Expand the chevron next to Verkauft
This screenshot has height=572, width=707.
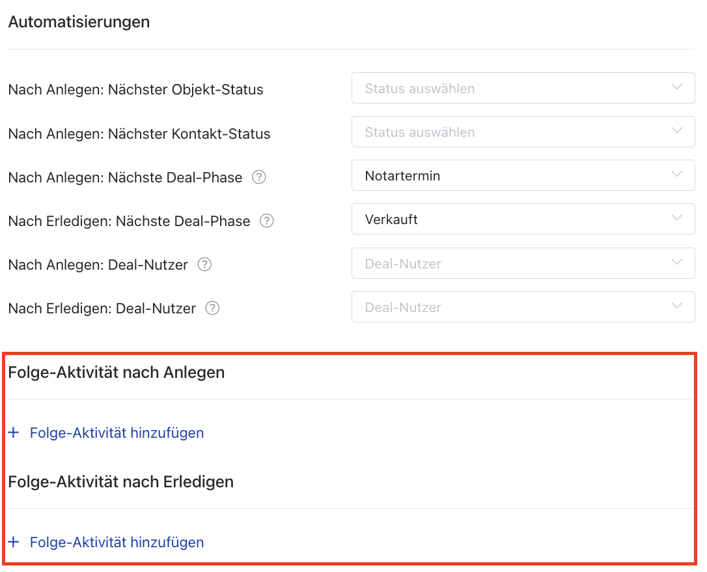[677, 218]
